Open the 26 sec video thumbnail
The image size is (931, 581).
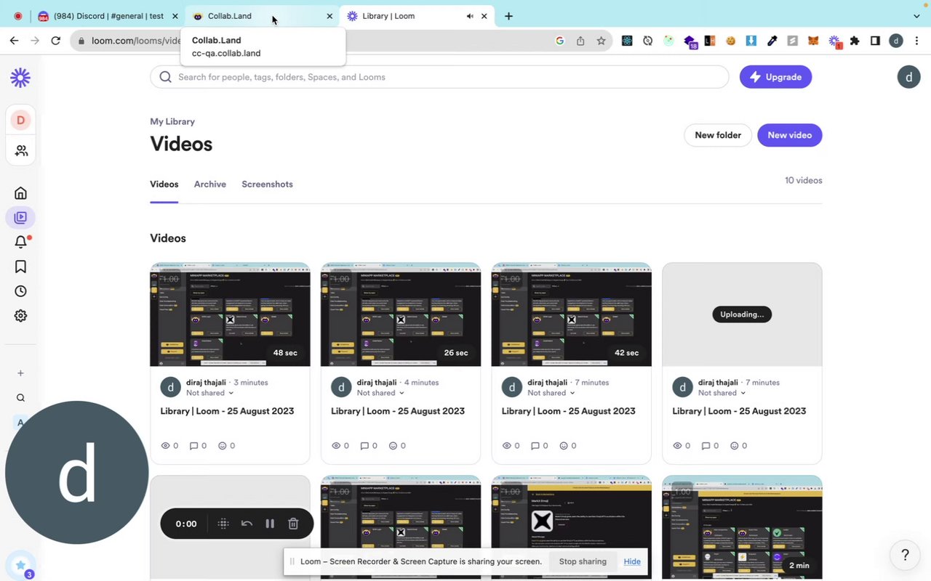tap(401, 314)
